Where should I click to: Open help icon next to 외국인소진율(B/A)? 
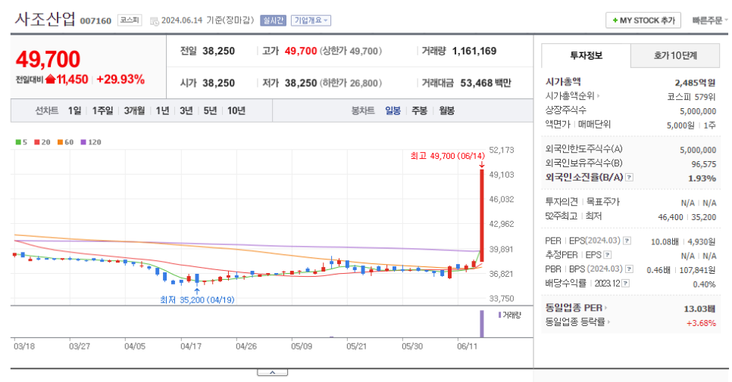click(x=629, y=178)
